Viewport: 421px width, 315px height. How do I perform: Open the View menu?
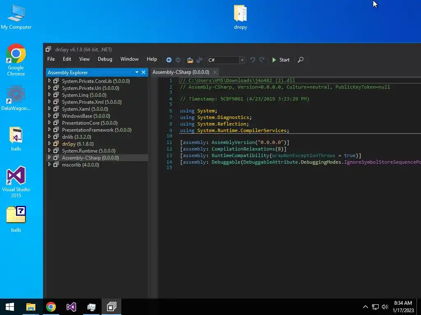pos(84,59)
